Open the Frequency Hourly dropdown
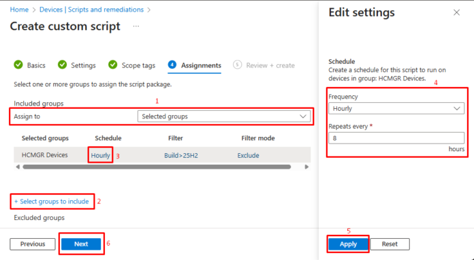The width and height of the screenshot is (474, 260). 396,108
